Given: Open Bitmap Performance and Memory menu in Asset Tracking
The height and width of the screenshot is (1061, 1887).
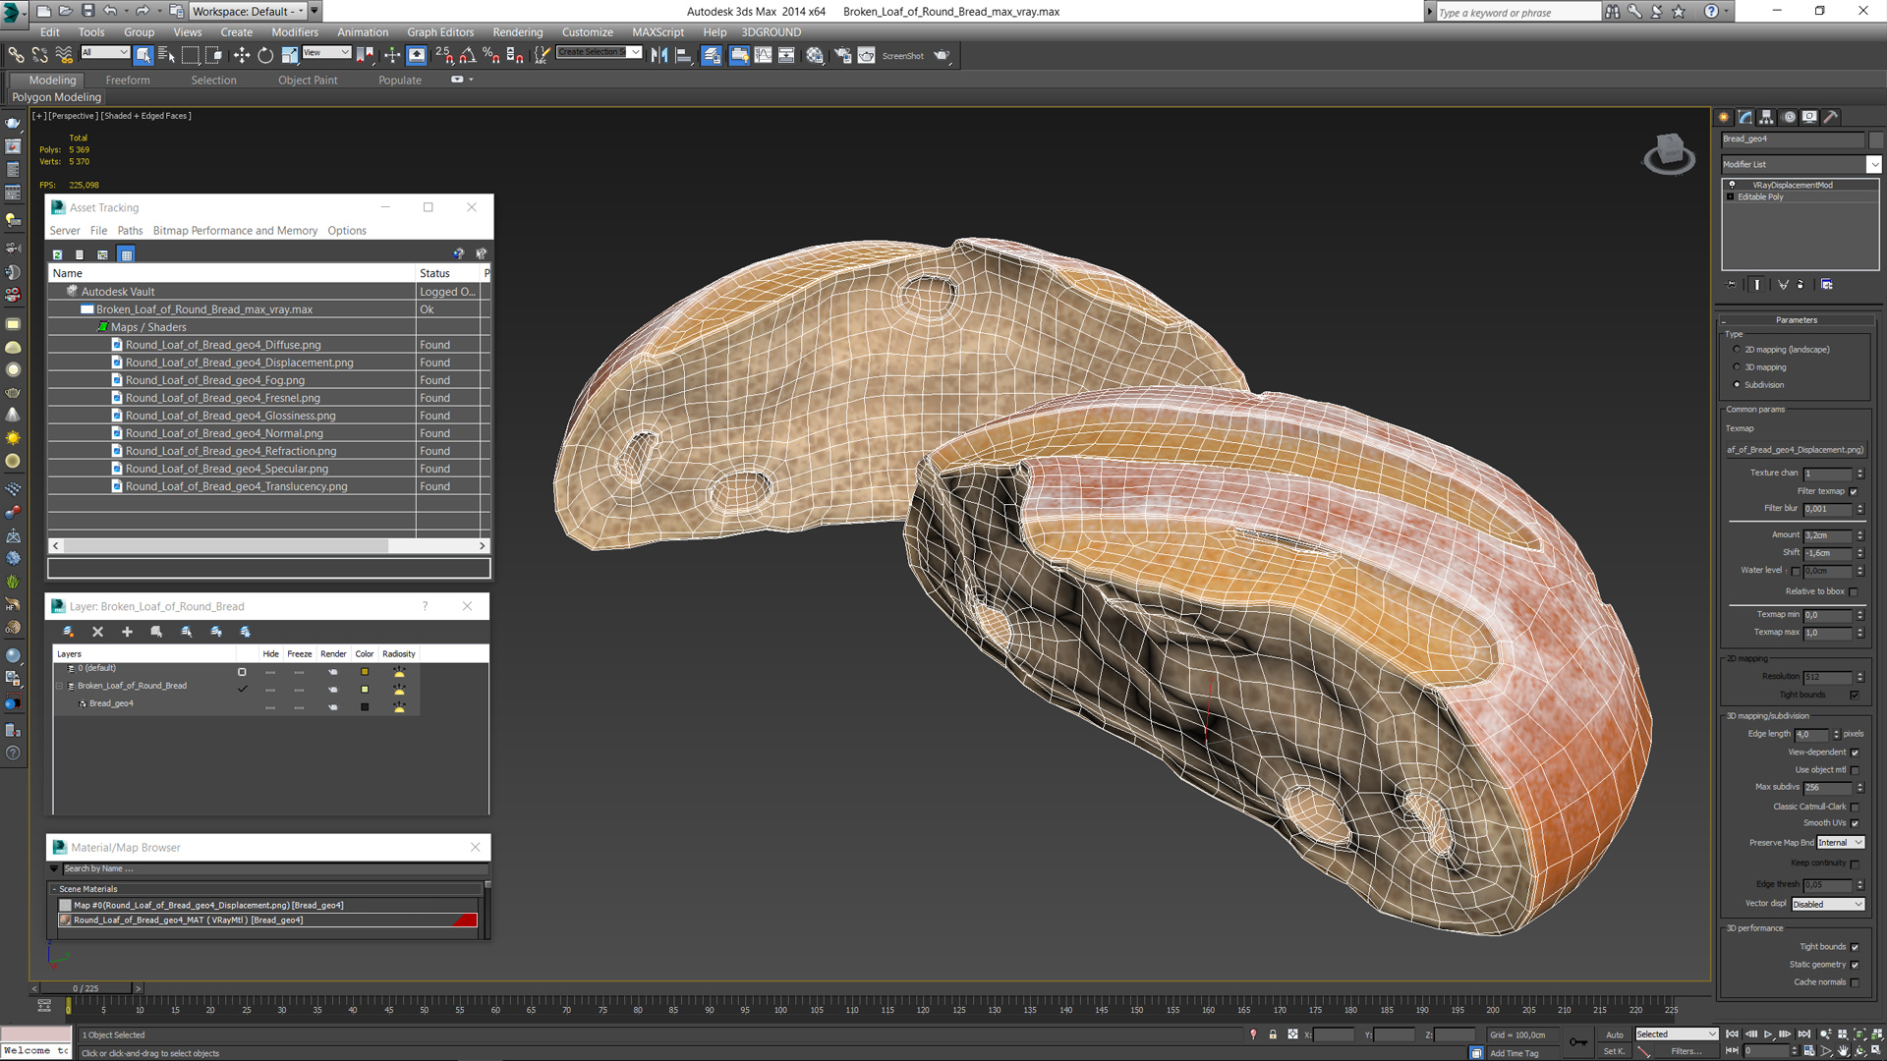Looking at the screenshot, I should [x=235, y=231].
